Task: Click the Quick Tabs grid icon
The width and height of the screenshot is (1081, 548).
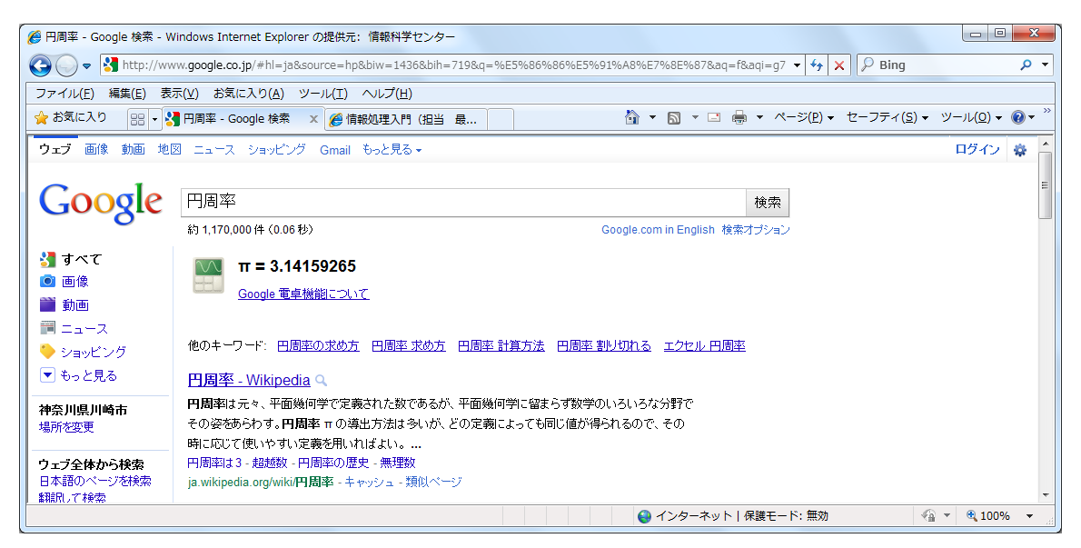Action: [x=137, y=119]
